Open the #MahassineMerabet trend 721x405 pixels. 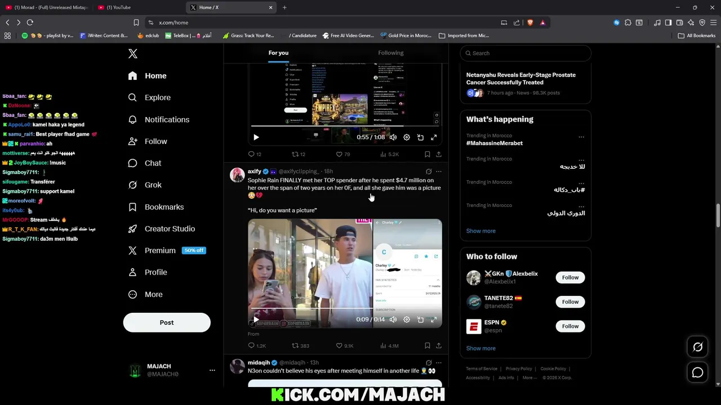(495, 143)
